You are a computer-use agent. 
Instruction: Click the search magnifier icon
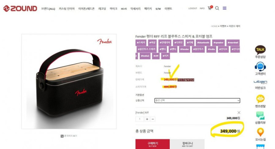(217, 8)
